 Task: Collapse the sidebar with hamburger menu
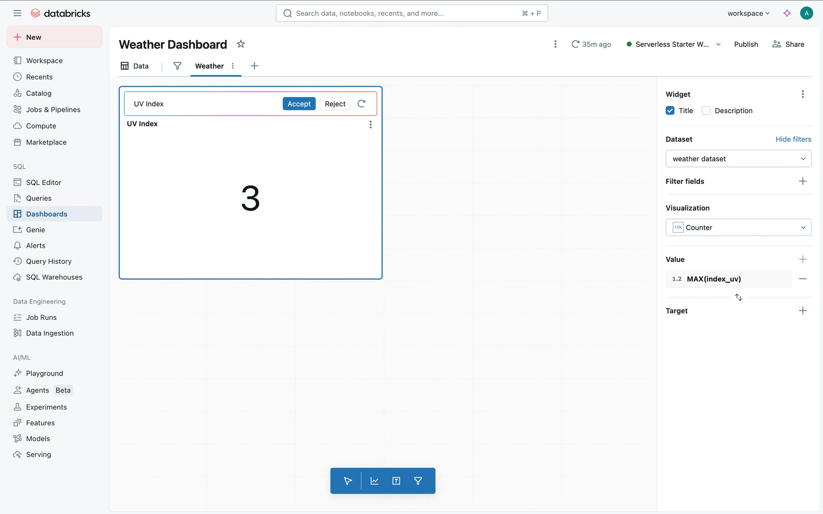(17, 13)
